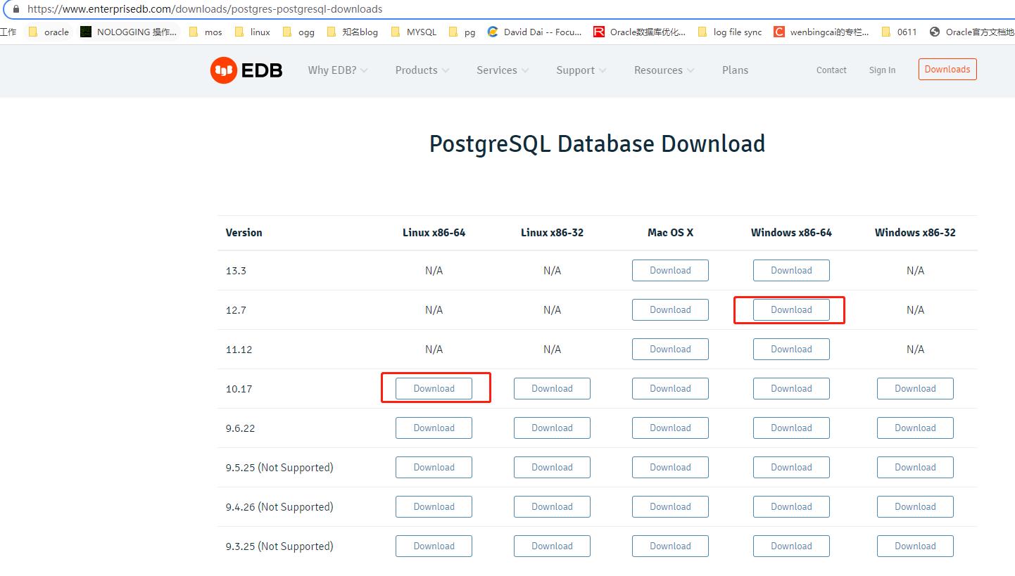Open the wenbingcai bookmark
This screenshot has height=576, width=1015.
821,32
